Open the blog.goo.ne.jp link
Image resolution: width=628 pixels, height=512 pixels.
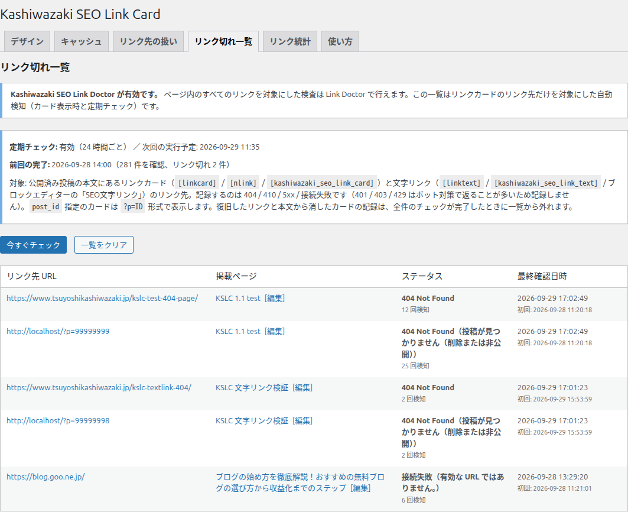pos(45,477)
